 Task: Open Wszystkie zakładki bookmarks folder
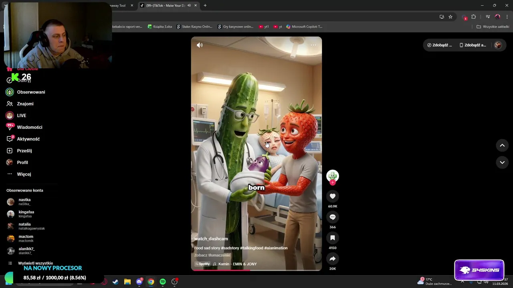pos(493,27)
